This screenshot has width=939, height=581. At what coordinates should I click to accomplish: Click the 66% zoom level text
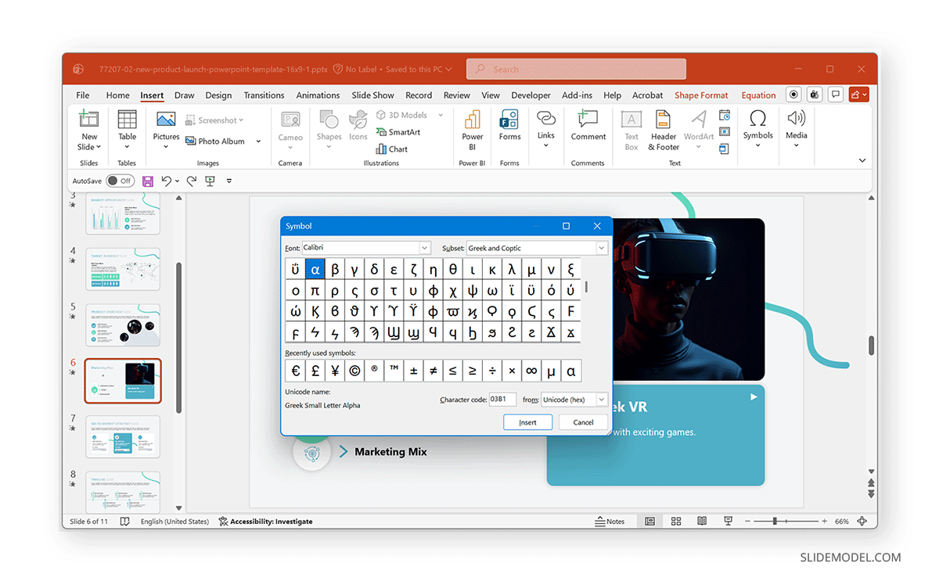click(x=842, y=522)
